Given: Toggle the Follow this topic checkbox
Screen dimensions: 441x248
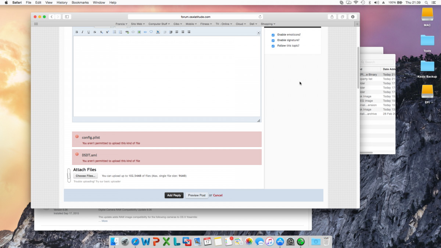Looking at the screenshot, I should tap(273, 46).
